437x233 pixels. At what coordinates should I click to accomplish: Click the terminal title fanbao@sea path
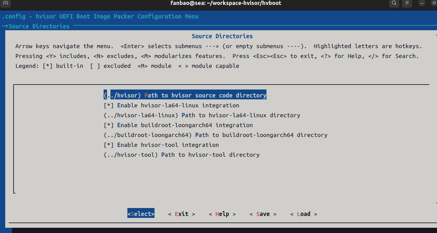[x=226, y=3]
